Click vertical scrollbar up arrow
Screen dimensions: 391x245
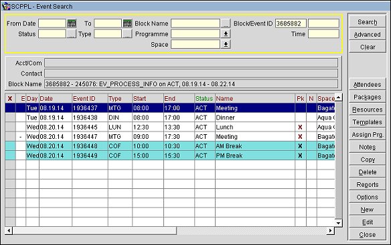pos(338,97)
